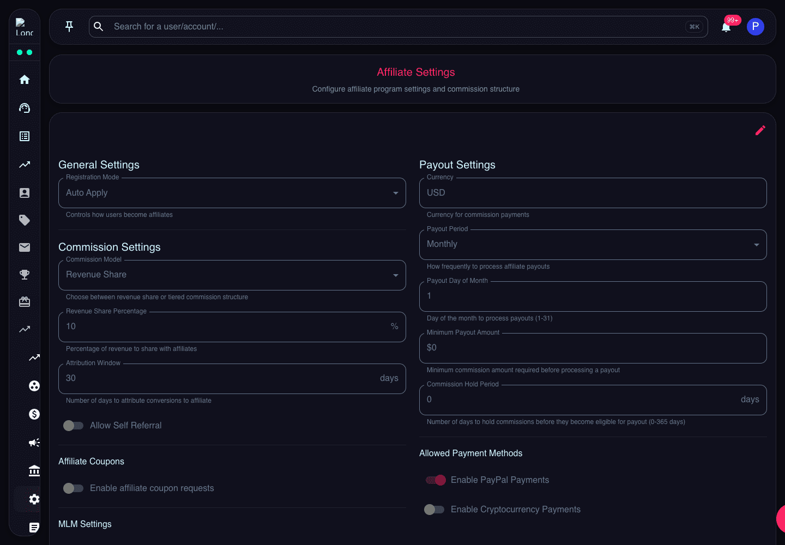
Task: Click the Affiliate Coupons heading
Action: tap(91, 461)
